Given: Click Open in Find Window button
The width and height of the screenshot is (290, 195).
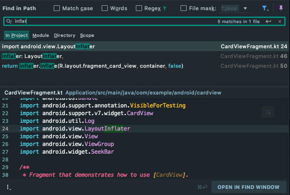Looking at the screenshot, I should 249,187.
